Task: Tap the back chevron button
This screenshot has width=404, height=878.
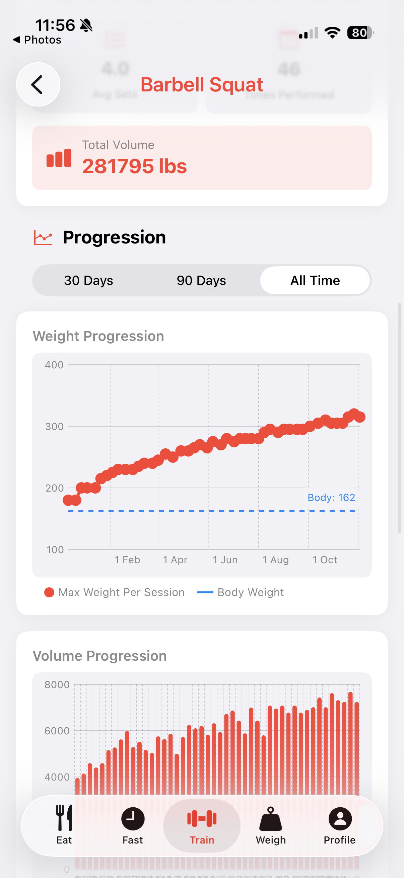Action: [x=38, y=84]
